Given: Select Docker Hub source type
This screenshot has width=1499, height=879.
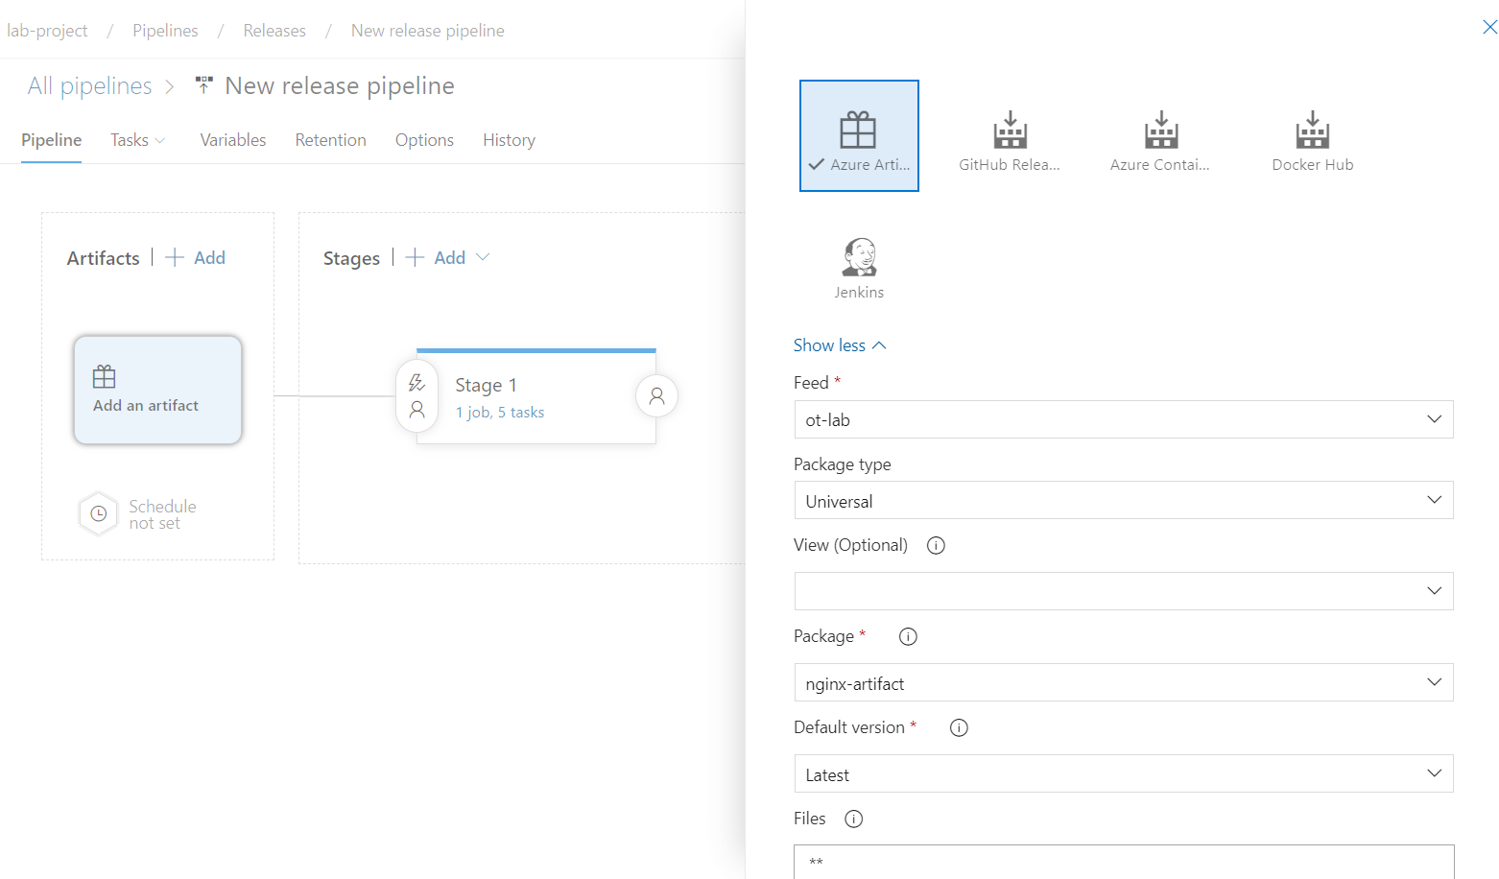Looking at the screenshot, I should click(x=1312, y=140).
